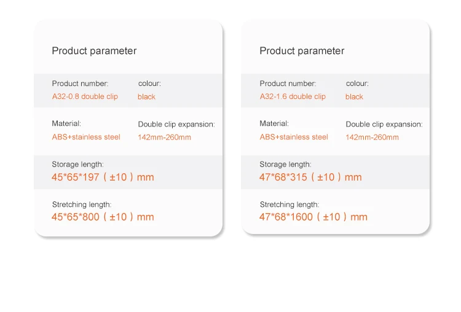Click the left card's Product parameter heading

(x=94, y=51)
